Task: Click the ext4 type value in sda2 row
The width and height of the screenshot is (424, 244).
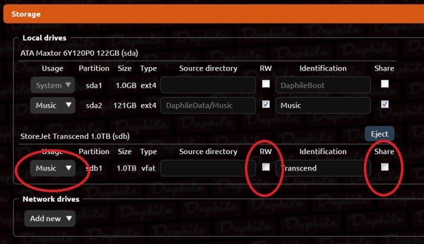Action: point(148,105)
